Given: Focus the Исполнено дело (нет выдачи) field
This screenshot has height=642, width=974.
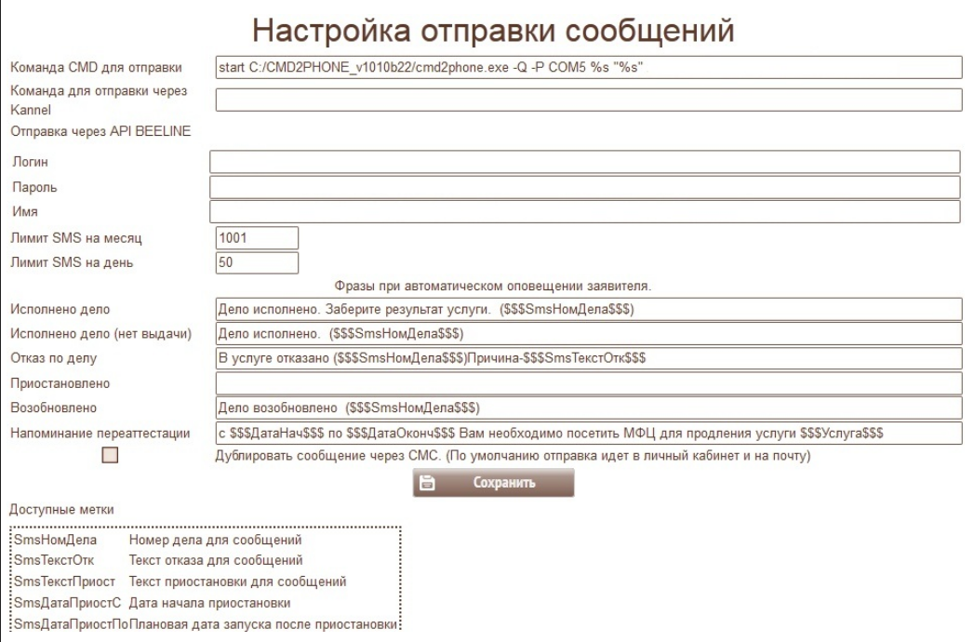Looking at the screenshot, I should click(x=587, y=333).
